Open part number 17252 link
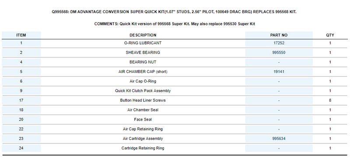350x159 pixels. [x=279, y=43]
